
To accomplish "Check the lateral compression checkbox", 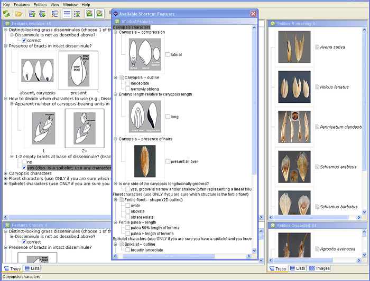I will coord(168,54).
